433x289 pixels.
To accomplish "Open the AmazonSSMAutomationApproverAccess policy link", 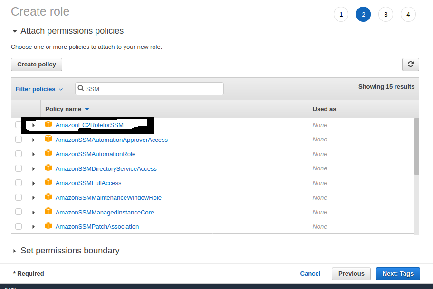I will [112, 140].
